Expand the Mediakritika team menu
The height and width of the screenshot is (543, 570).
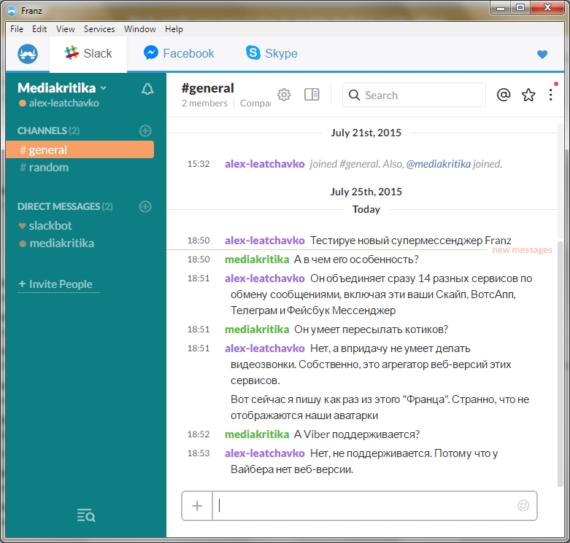tap(62, 88)
